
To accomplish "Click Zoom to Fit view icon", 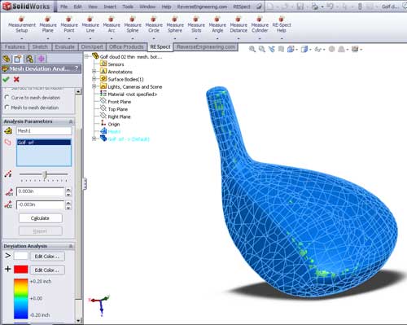I will (252, 49).
